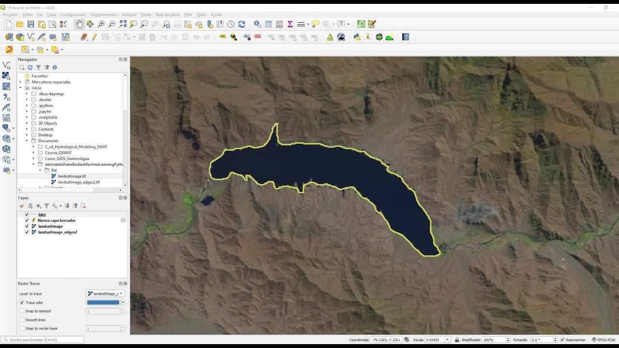Open the Python console
The width and height of the screenshot is (619, 348).
357,37
